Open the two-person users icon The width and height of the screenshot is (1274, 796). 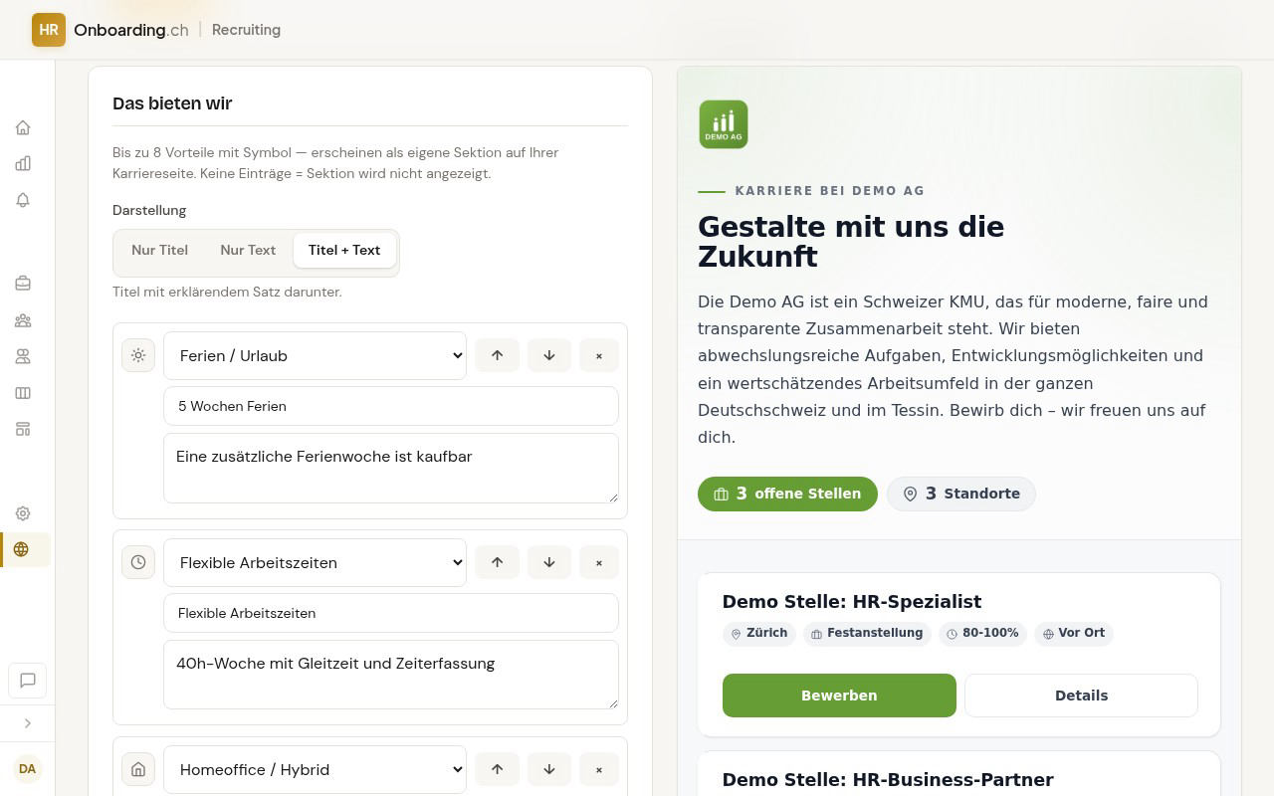point(23,356)
